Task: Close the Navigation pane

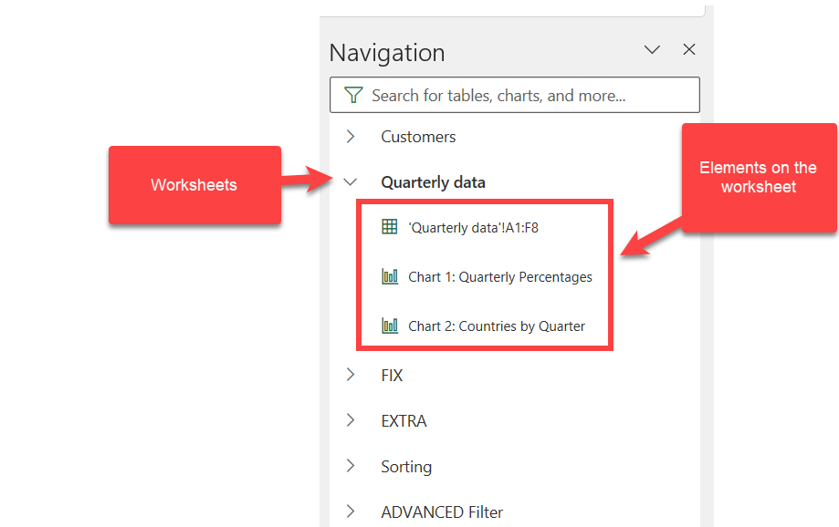Action: [689, 49]
